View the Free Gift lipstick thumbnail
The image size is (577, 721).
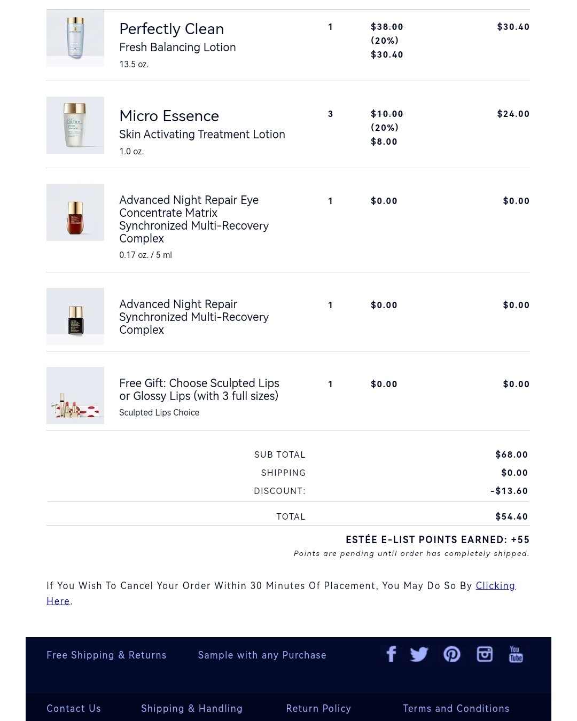pyautogui.click(x=75, y=395)
